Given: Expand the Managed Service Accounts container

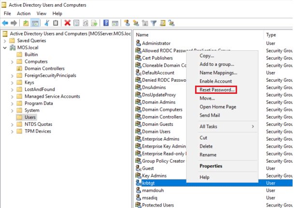Looking at the screenshot, I should (x=12, y=97).
